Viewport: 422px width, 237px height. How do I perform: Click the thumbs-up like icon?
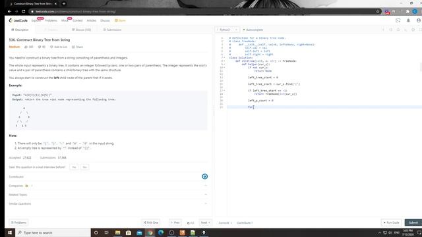click(26, 47)
